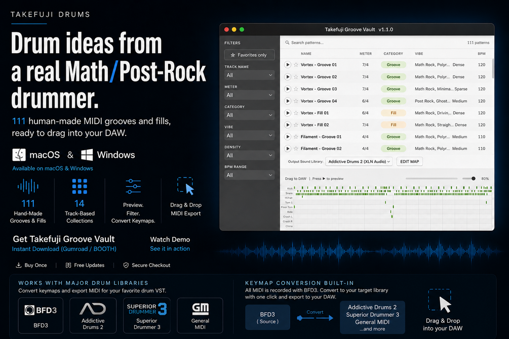
Task: Click the Snare lane label in piano roll
Action: pos(289,193)
